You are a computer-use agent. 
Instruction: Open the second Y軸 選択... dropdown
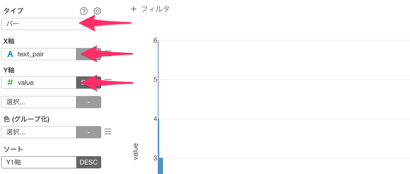click(39, 102)
